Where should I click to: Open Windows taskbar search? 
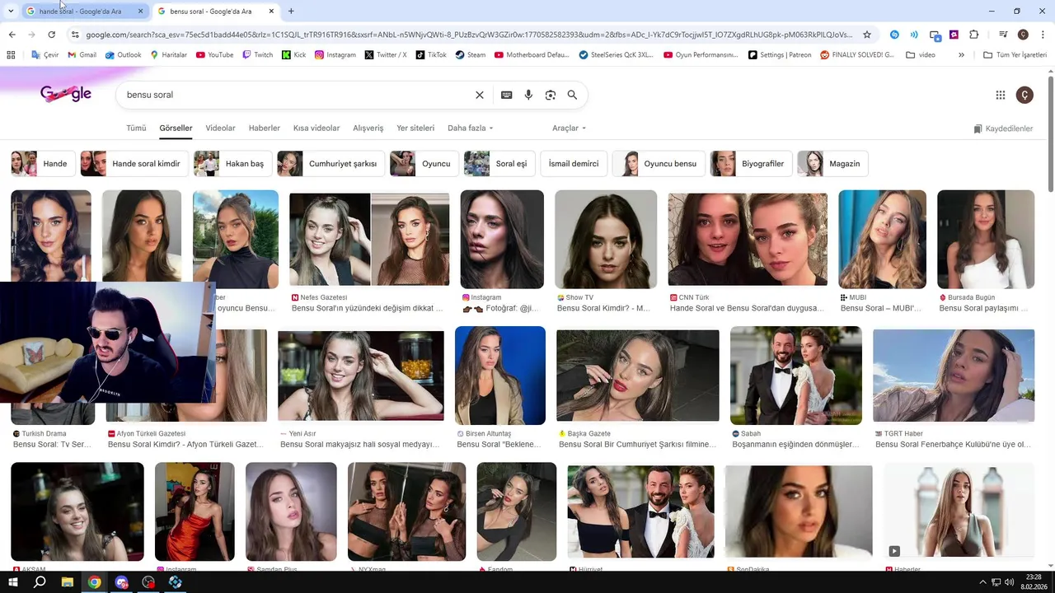point(40,582)
